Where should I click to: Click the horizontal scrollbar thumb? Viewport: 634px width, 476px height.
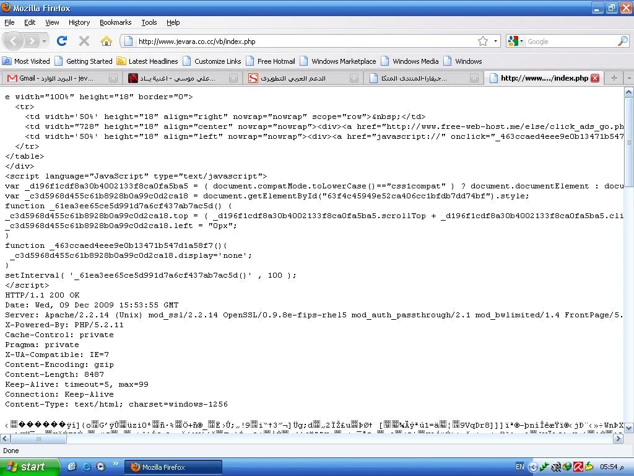coord(37,439)
